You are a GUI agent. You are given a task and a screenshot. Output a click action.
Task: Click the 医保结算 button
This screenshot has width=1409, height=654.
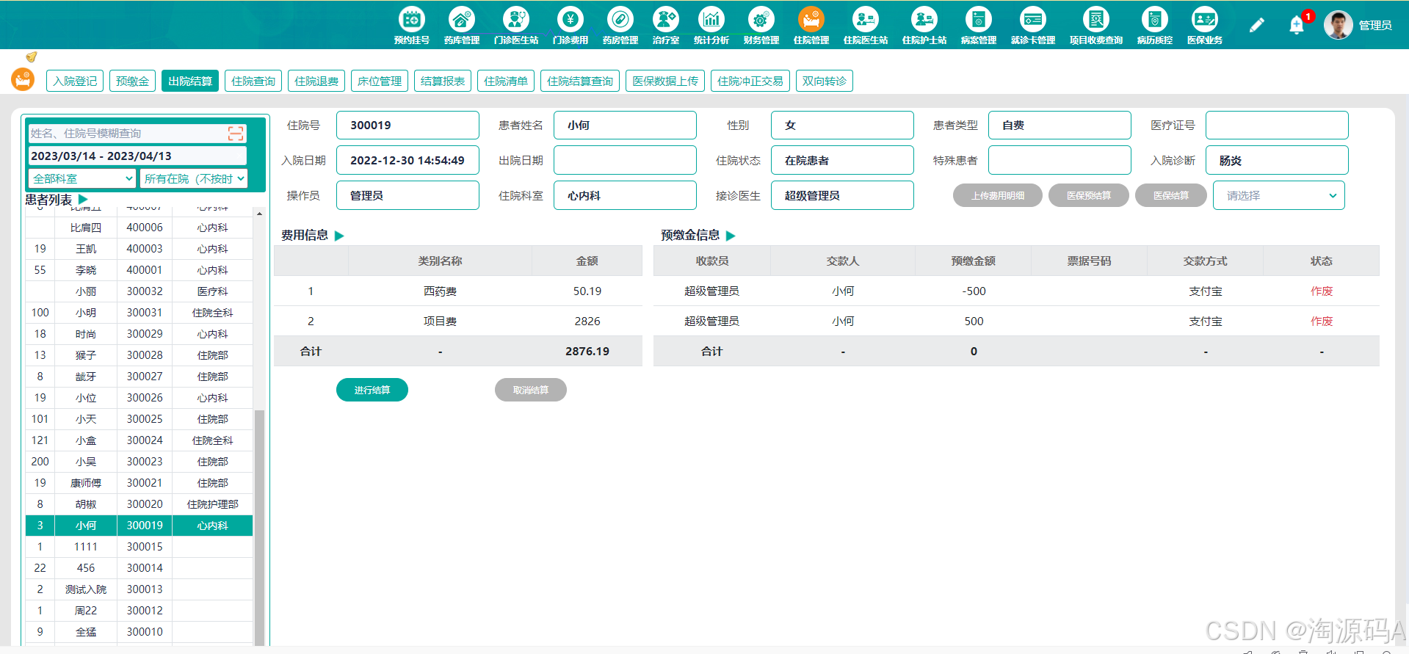pos(1171,195)
